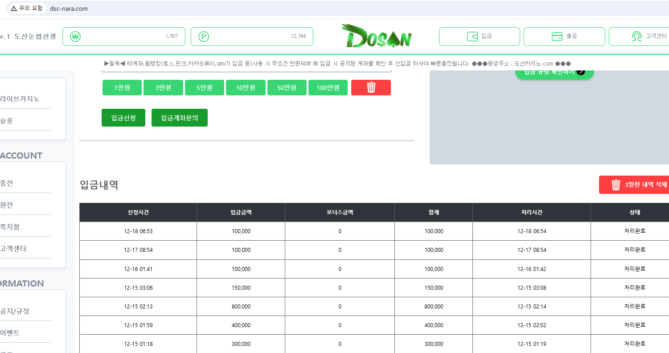The width and height of the screenshot is (669, 353).
Task: Select the 100만원 amount button
Action: click(328, 88)
